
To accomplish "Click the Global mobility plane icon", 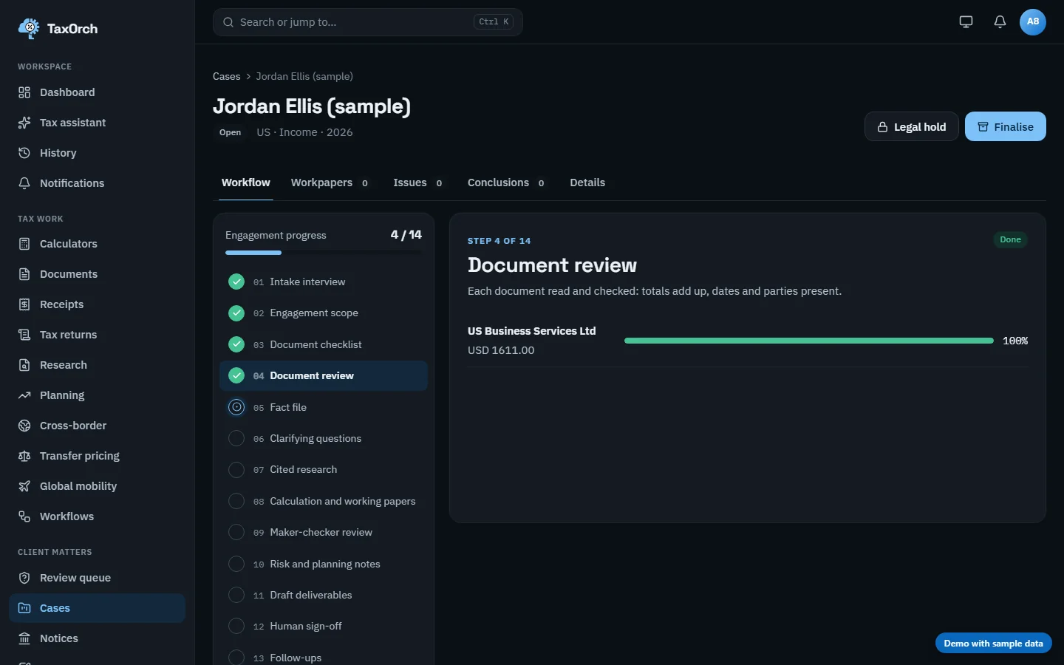I will 24,486.
